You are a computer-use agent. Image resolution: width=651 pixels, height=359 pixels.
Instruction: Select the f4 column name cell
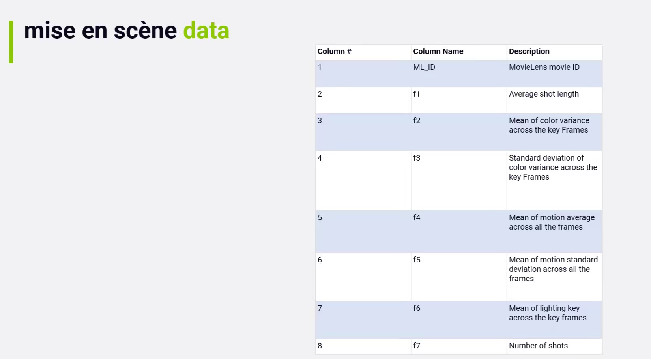(x=417, y=218)
